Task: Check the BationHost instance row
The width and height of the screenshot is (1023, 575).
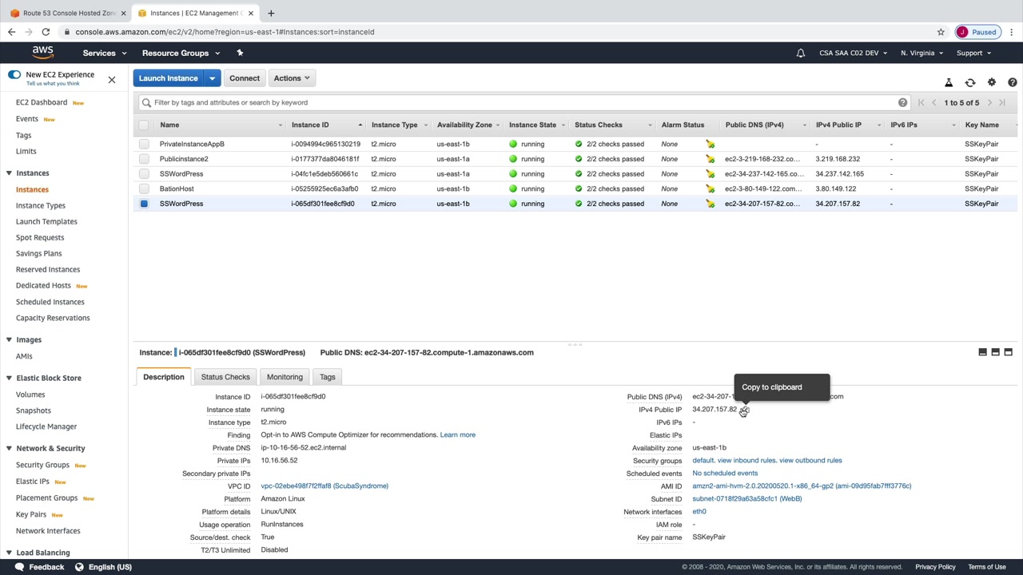Action: click(144, 189)
